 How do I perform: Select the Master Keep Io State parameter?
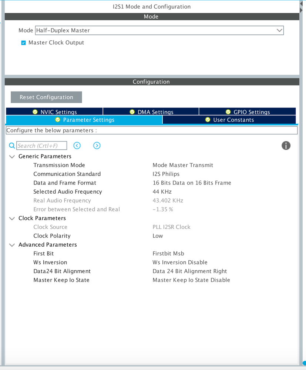click(x=61, y=280)
